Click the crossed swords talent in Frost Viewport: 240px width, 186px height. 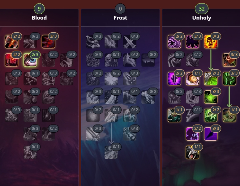130,42
